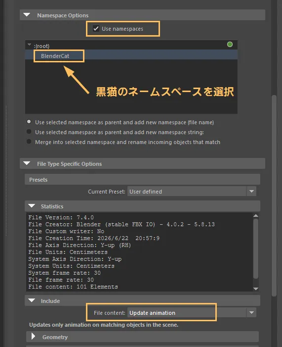This screenshot has width=282, height=347.
Task: Collapse the Include section
Action: 32,300
